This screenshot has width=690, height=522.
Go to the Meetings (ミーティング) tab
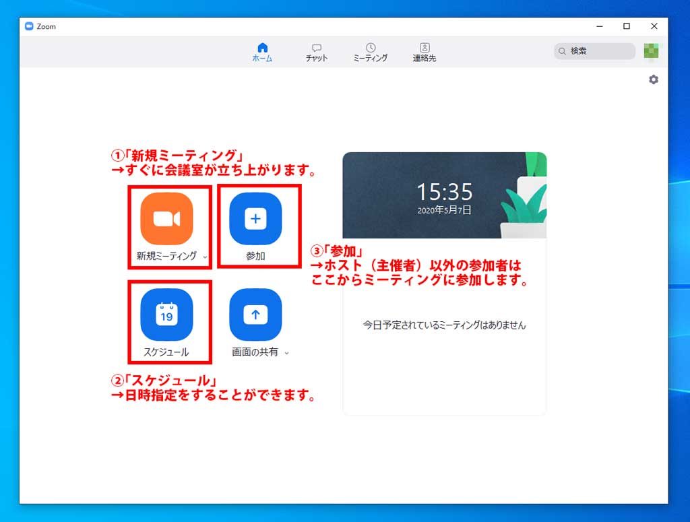click(370, 53)
